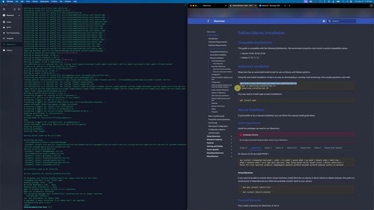Image resolution: width=374 pixels, height=210 pixels.
Task: Open a new browser tab with plus
Action: pos(290,5)
